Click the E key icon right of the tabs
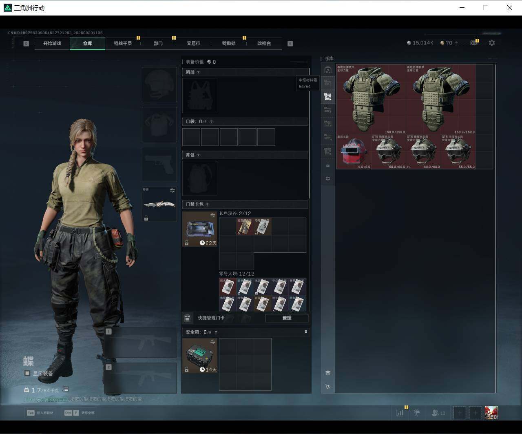 pos(290,43)
